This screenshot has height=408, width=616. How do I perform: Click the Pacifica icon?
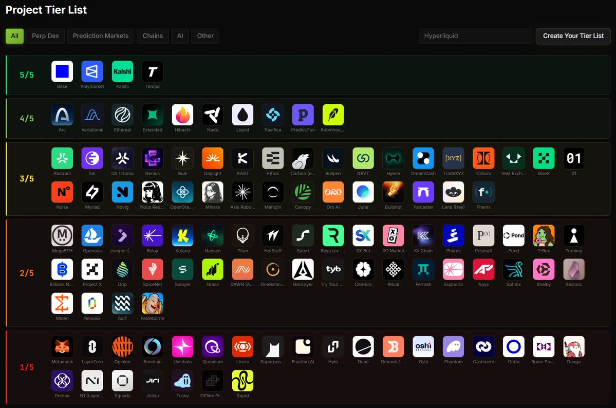point(273,115)
